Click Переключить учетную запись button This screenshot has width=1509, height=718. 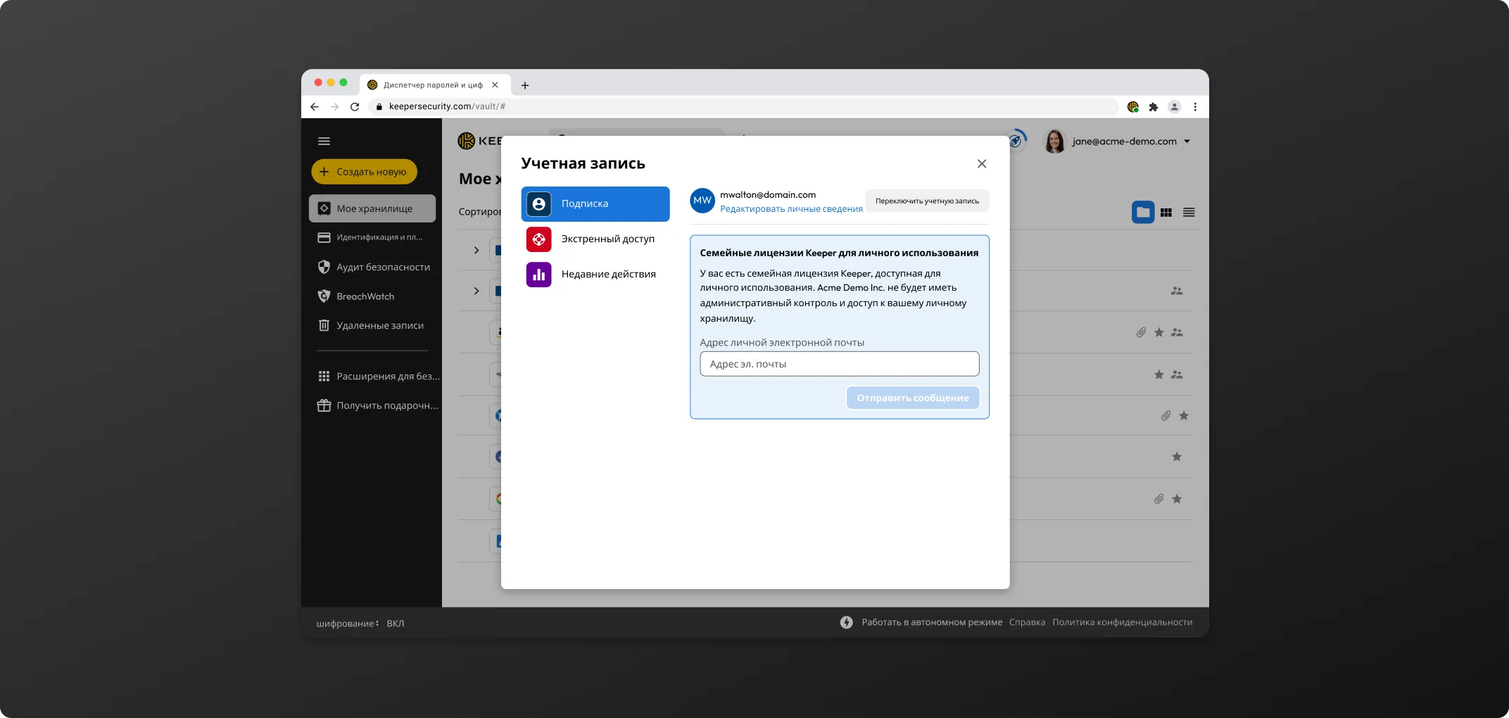[x=927, y=201]
